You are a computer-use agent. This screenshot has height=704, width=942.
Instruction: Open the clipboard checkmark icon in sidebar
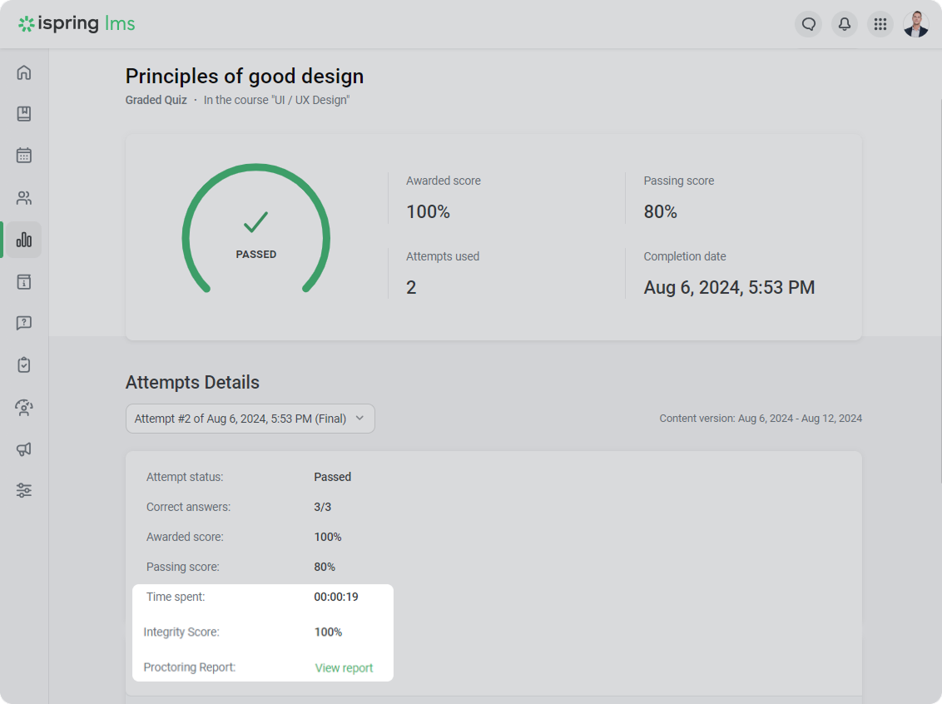24,364
